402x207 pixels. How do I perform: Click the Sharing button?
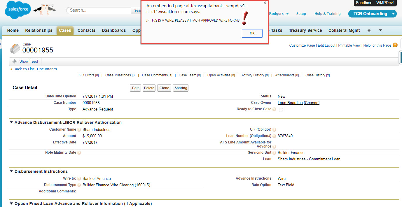pyautogui.click(x=181, y=88)
